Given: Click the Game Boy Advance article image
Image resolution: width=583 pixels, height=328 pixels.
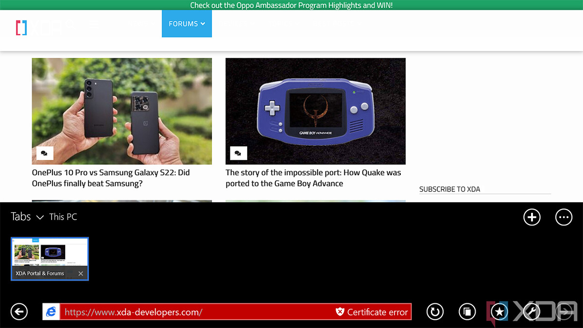Looking at the screenshot, I should pyautogui.click(x=315, y=111).
